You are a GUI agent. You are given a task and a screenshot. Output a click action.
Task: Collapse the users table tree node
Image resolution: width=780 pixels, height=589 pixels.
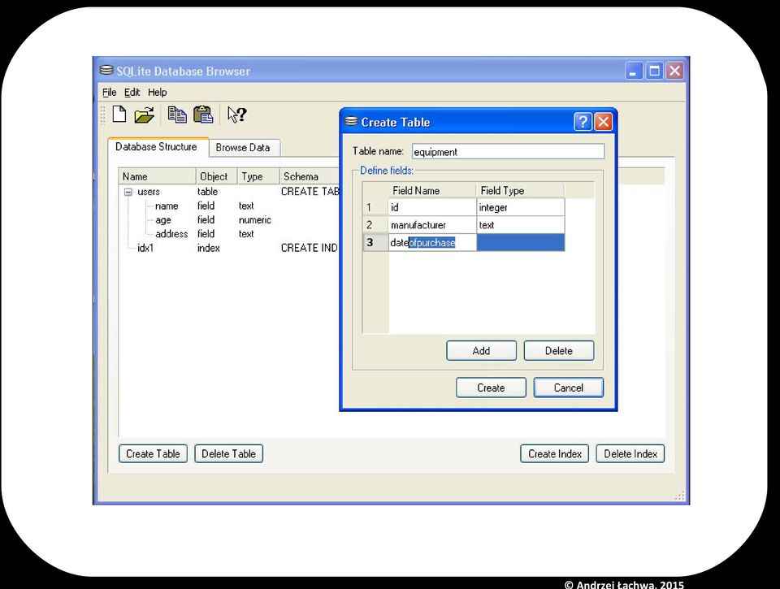128,192
